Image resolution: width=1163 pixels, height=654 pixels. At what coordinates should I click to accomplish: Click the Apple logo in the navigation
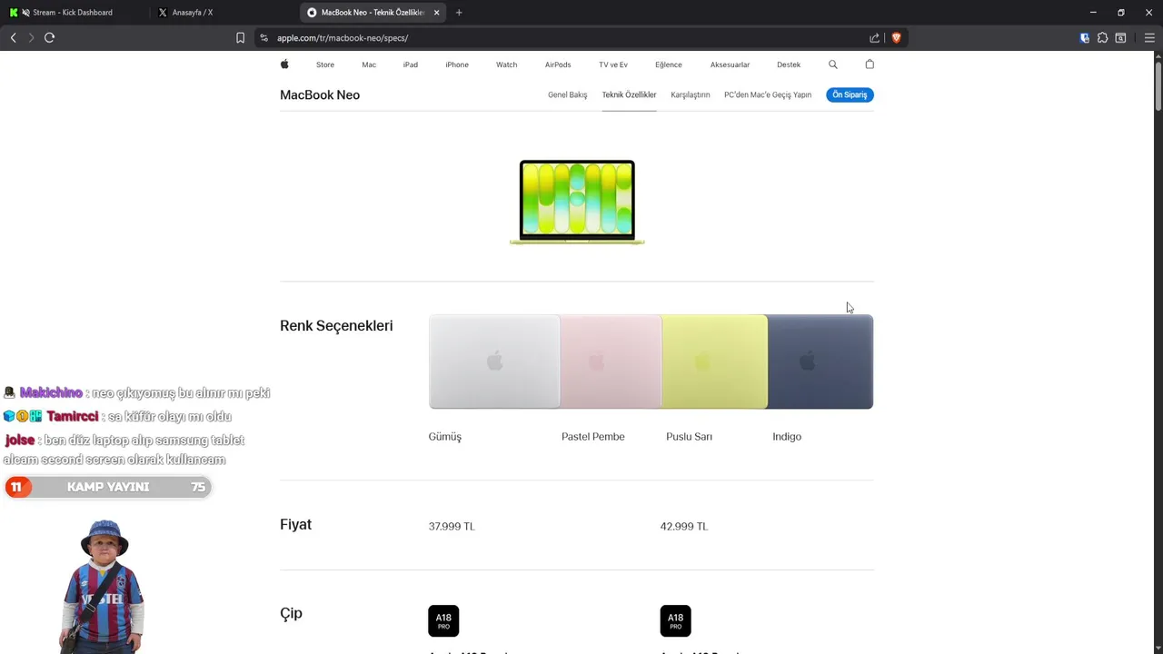click(x=284, y=64)
